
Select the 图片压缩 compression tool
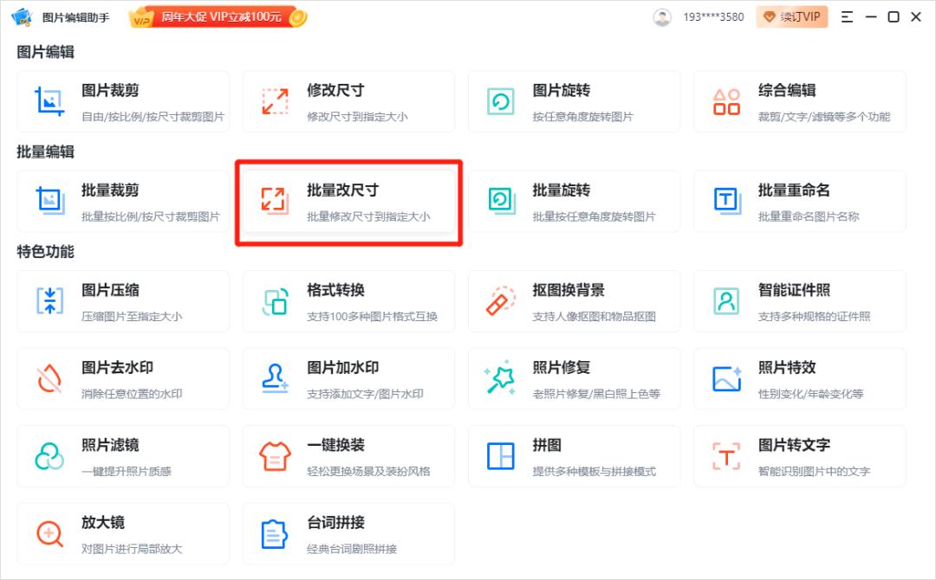click(x=123, y=300)
